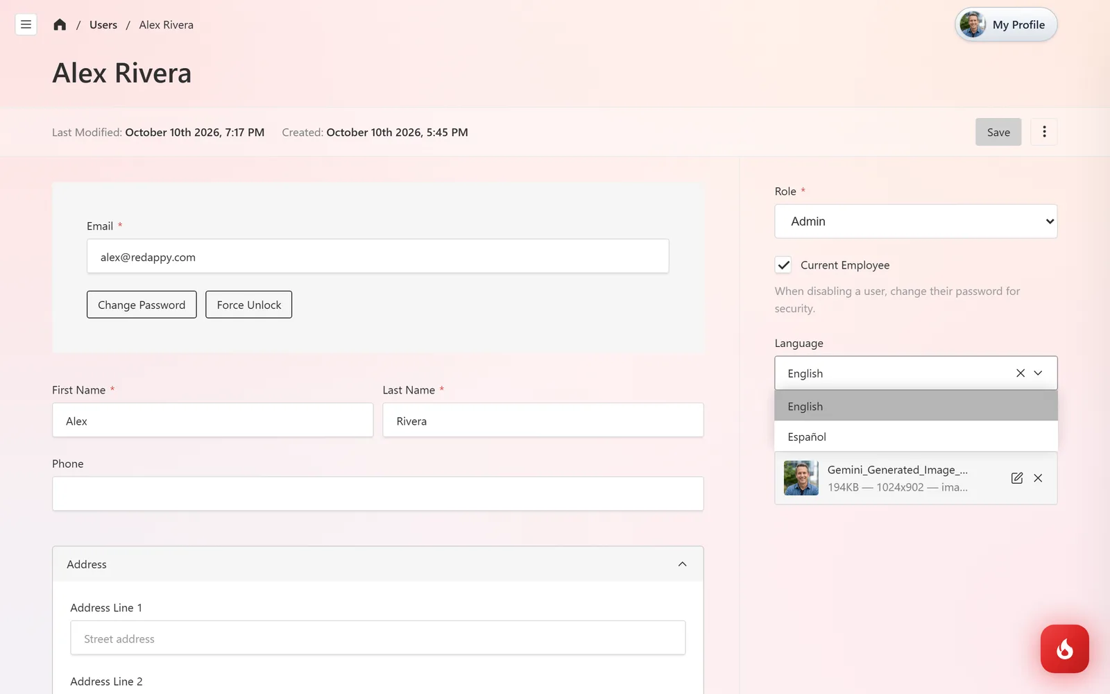This screenshot has width=1110, height=694.
Task: Click the Save button
Action: [998, 132]
